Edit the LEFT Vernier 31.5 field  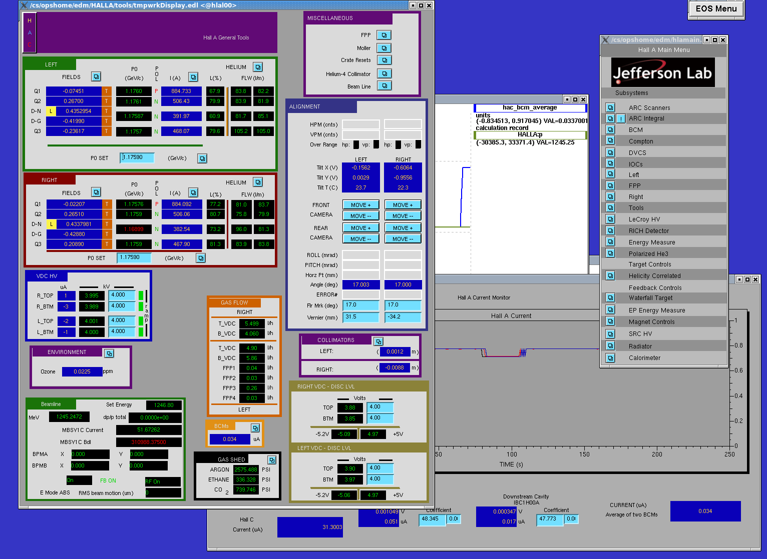361,317
